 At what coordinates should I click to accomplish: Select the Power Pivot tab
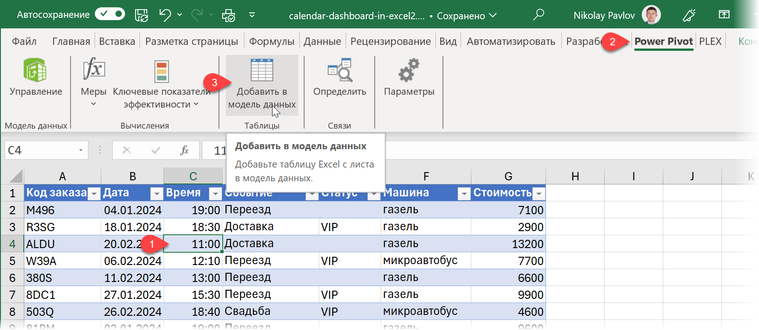tap(664, 41)
